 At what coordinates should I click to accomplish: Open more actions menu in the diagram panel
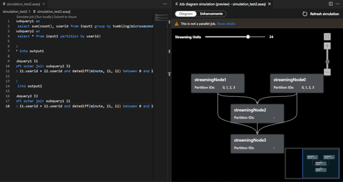coord(337,3)
